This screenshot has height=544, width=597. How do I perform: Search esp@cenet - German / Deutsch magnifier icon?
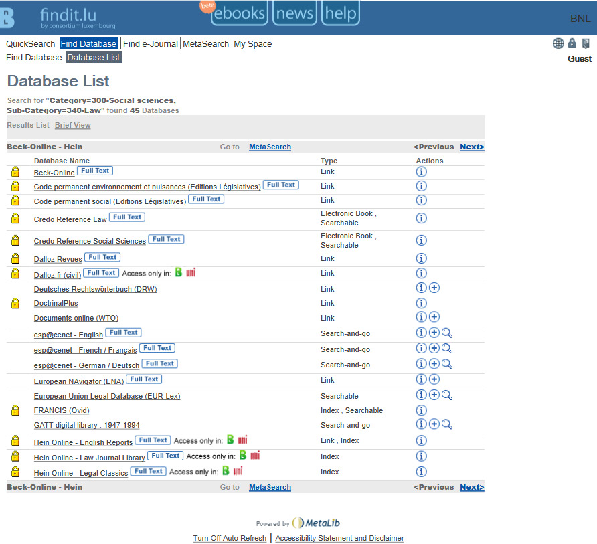[x=447, y=364]
